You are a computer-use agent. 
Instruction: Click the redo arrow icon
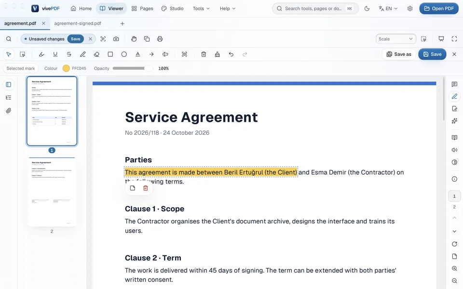245,54
